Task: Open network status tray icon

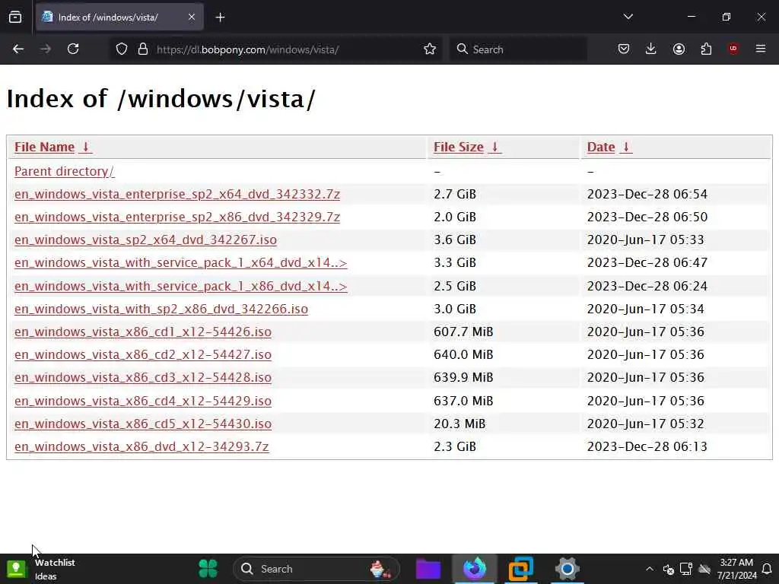Action: click(x=686, y=569)
